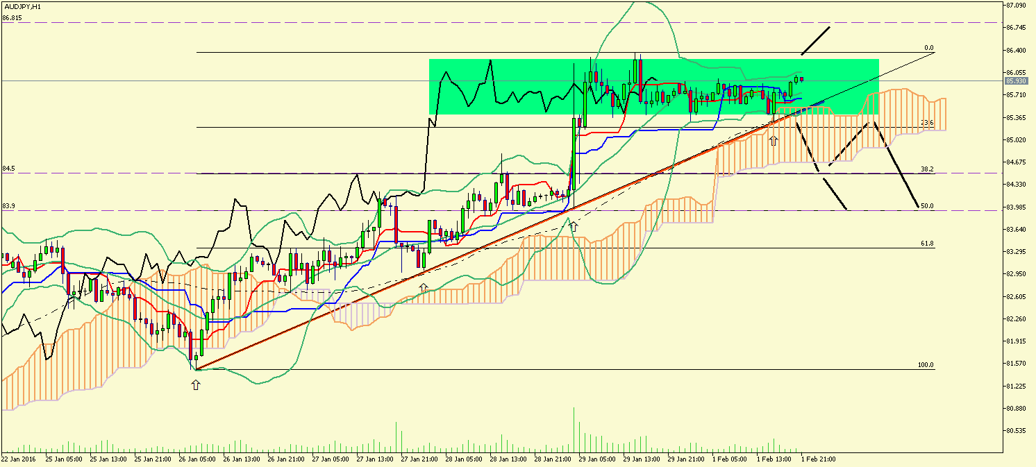The height and width of the screenshot is (467, 1036).
Task: Click the 22 Jan 2016 date on time axis
Action: (18, 459)
